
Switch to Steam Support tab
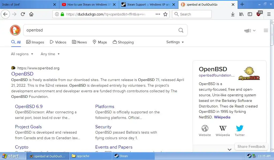(146, 5)
